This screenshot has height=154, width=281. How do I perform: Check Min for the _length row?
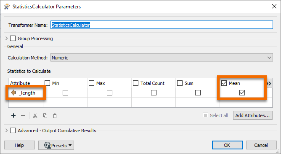pyautogui.click(x=65, y=92)
